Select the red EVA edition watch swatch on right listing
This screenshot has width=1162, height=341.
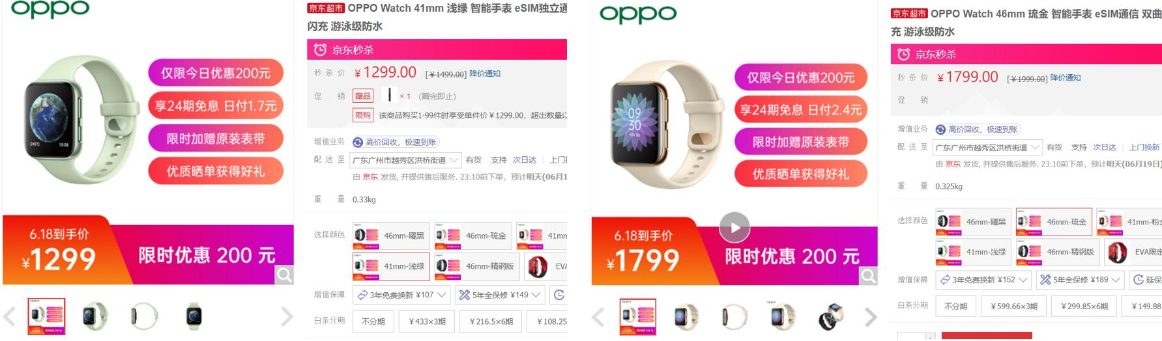[x=1132, y=252]
